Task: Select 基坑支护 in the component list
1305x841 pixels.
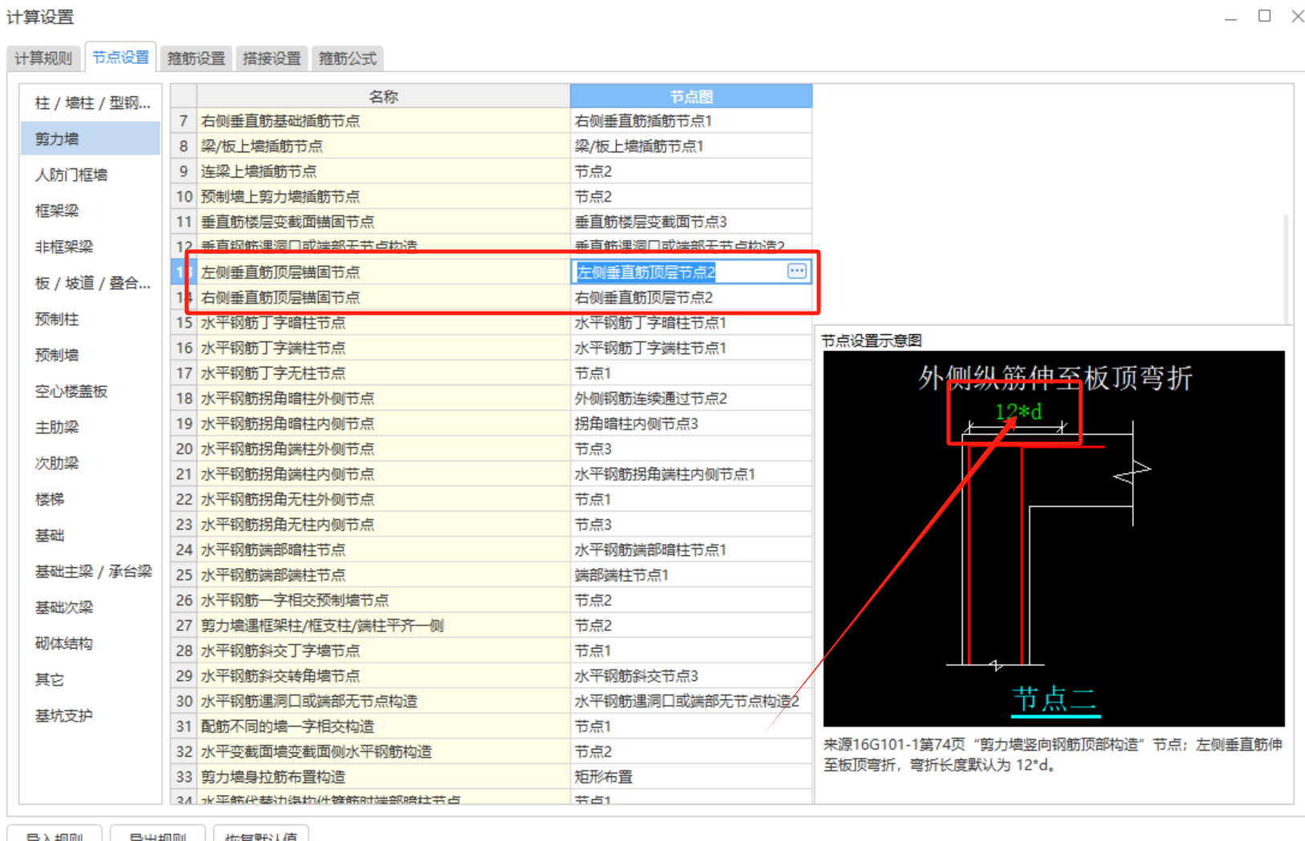Action: pyautogui.click(x=91, y=715)
